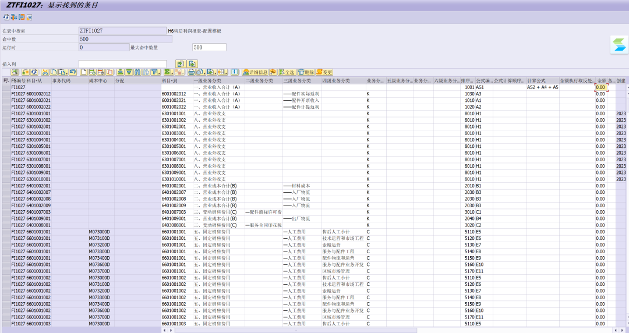
Task: Open the row details magnifier icon in grid toolbar
Action: click(15, 72)
